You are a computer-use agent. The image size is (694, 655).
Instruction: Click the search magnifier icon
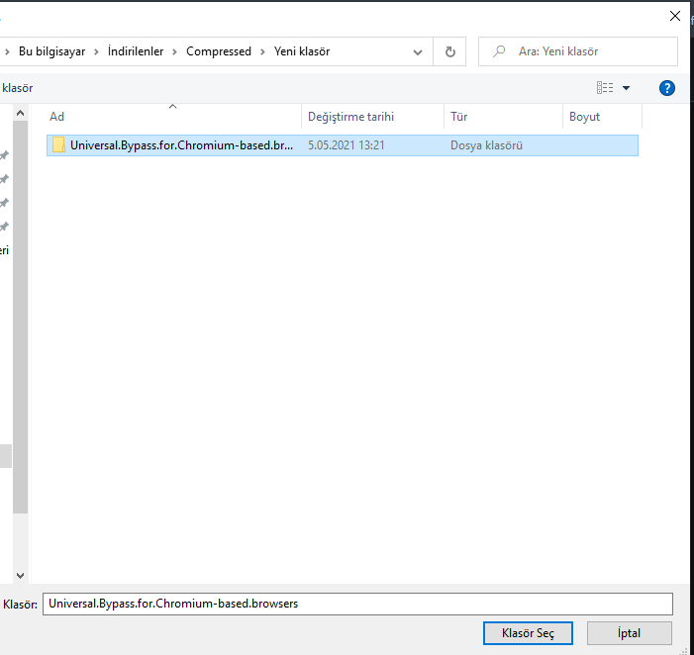pos(499,51)
